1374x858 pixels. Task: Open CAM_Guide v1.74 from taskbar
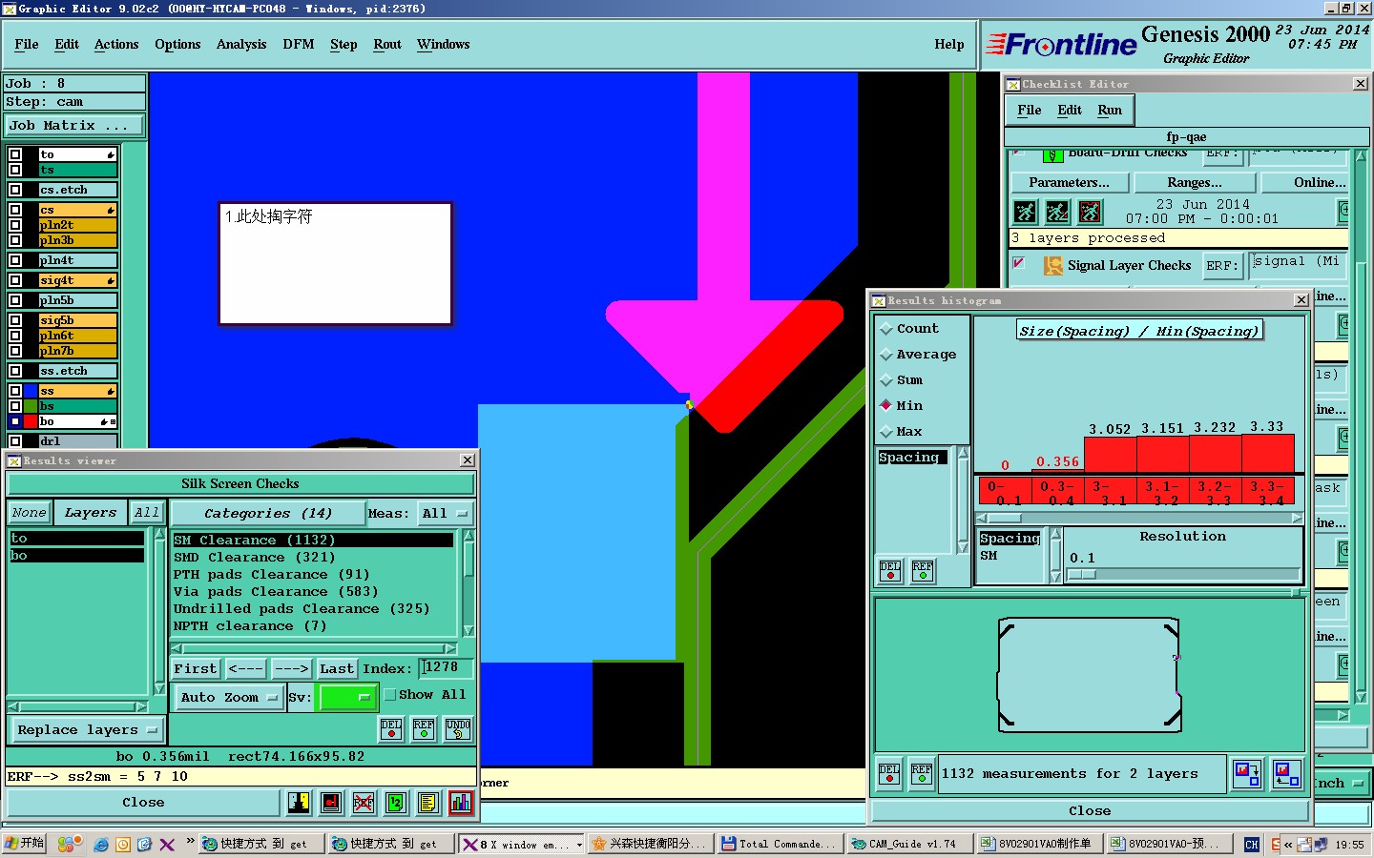908,844
